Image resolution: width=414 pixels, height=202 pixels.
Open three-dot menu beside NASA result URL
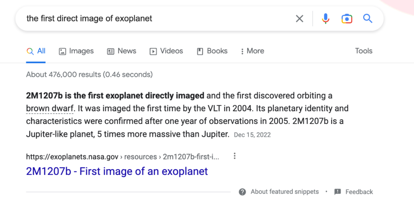coord(235,156)
